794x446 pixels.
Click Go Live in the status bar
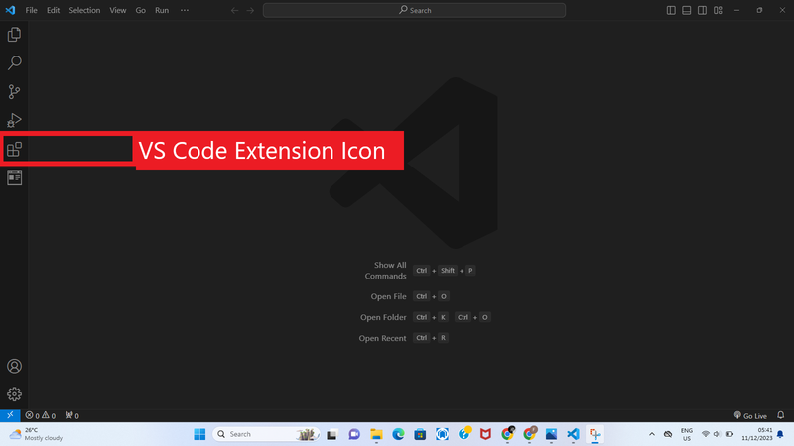[750, 415]
